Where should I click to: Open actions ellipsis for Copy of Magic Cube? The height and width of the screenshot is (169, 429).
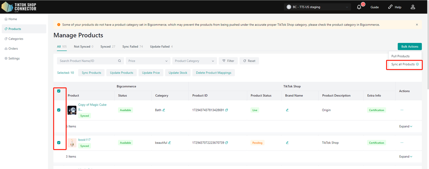point(402,110)
